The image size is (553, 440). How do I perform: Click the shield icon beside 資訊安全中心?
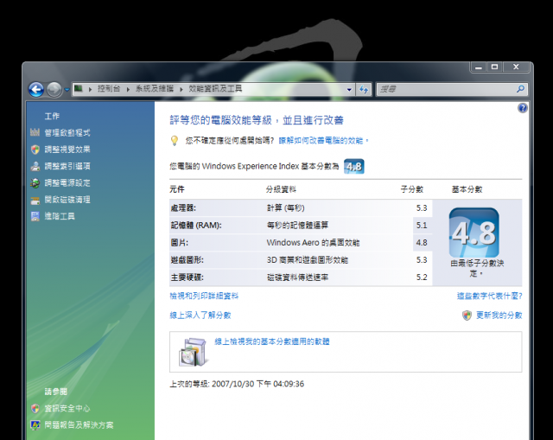point(35,409)
